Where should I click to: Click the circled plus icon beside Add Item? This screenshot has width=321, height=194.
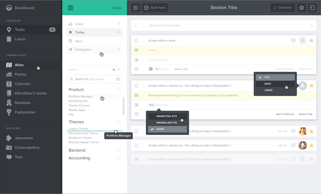[x=135, y=8]
